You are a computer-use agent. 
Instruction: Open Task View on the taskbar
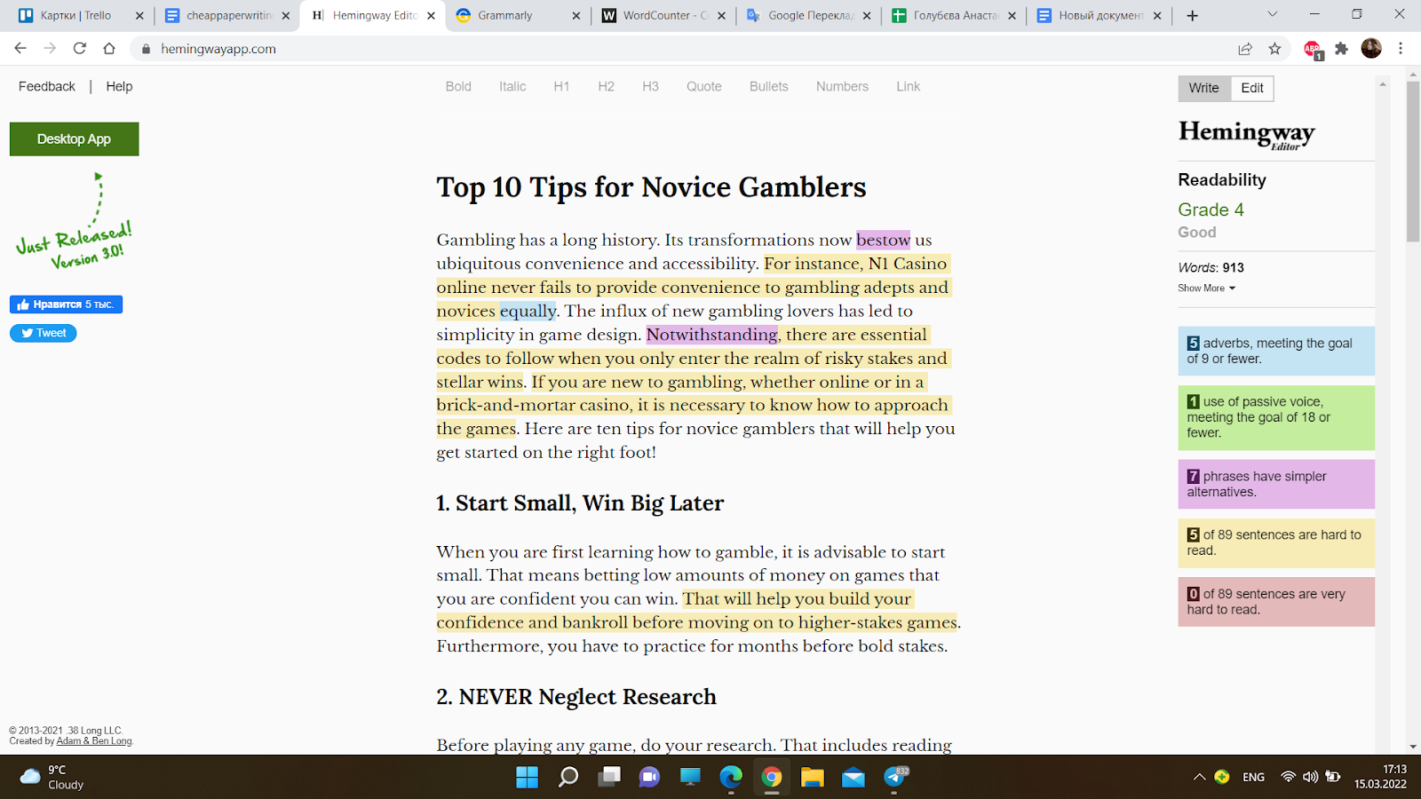click(x=609, y=778)
